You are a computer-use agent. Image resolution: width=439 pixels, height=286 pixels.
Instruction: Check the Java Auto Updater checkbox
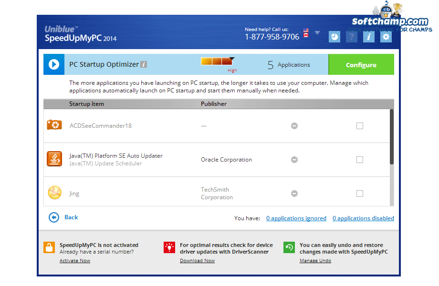pos(360,160)
